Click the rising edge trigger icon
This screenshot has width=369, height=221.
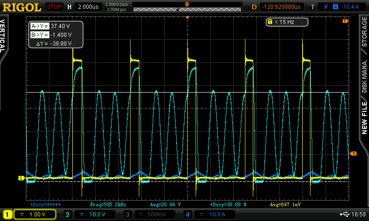(325, 7)
